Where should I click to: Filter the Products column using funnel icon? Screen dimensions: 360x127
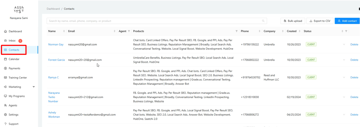(236, 31)
